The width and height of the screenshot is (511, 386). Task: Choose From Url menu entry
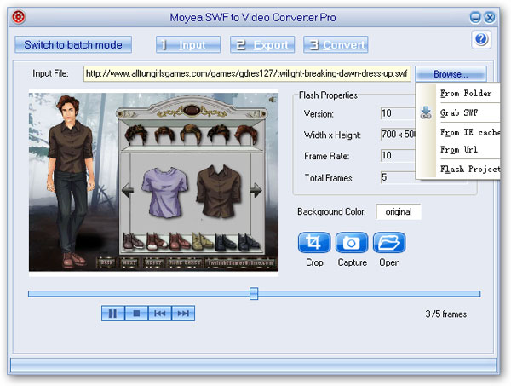pos(459,150)
